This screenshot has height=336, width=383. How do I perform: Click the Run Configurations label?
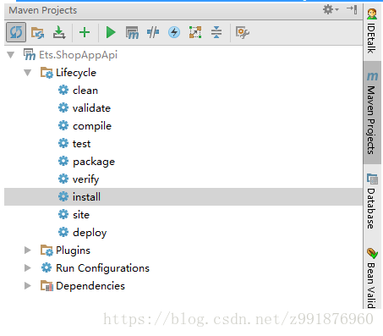102,268
